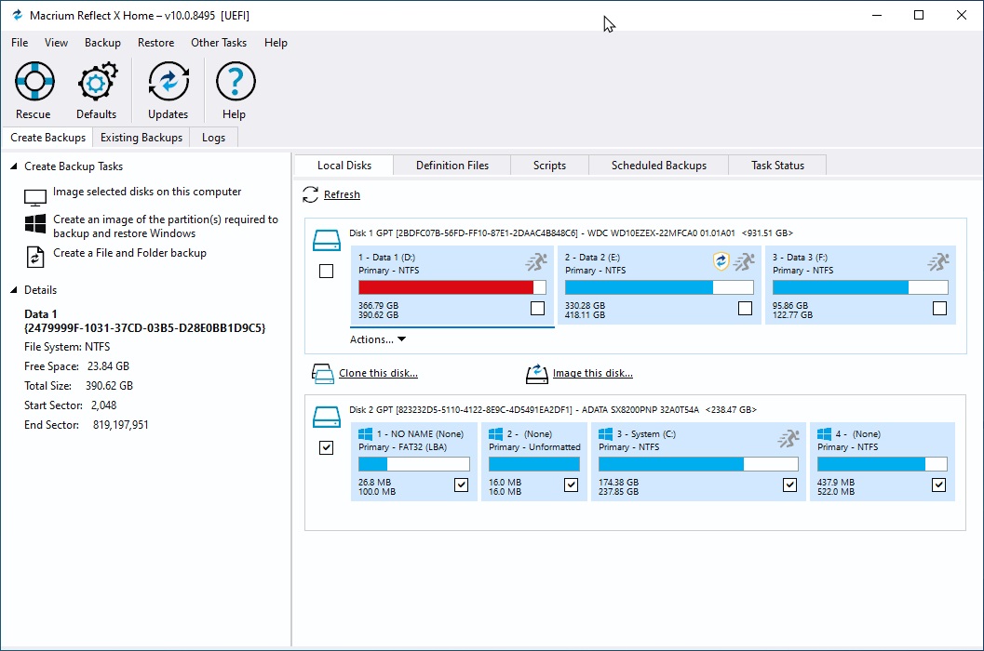Click Create a File and Folder backup

(x=130, y=253)
